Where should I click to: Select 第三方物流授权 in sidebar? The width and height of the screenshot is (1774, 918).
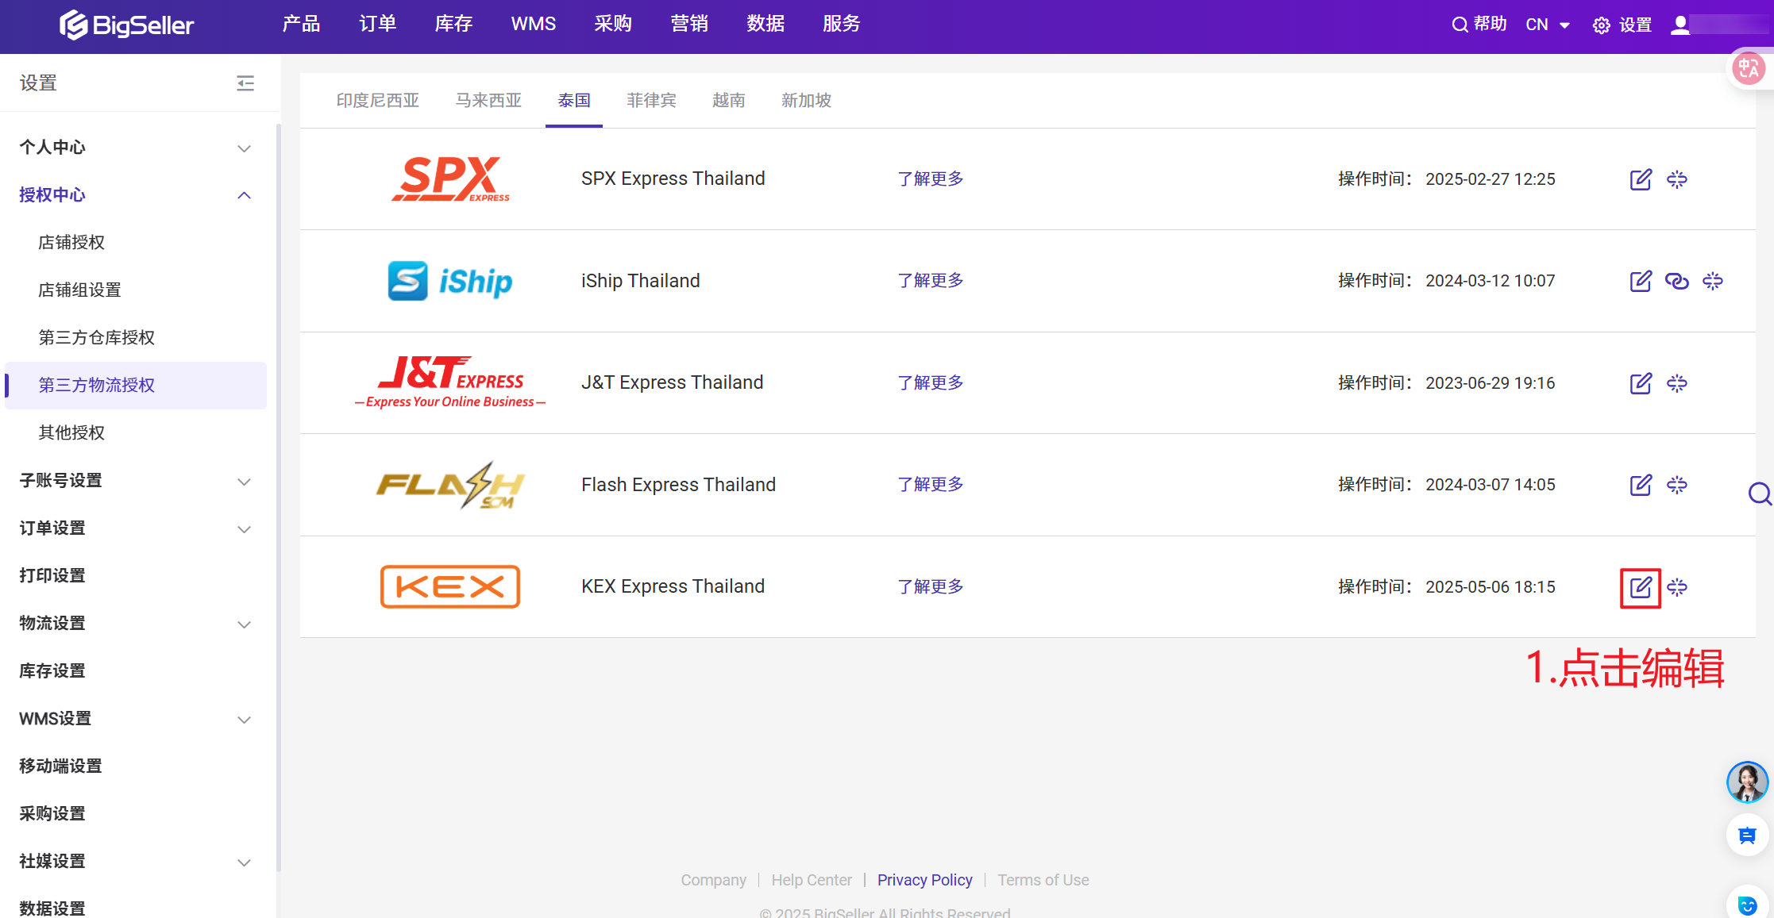[x=135, y=386]
